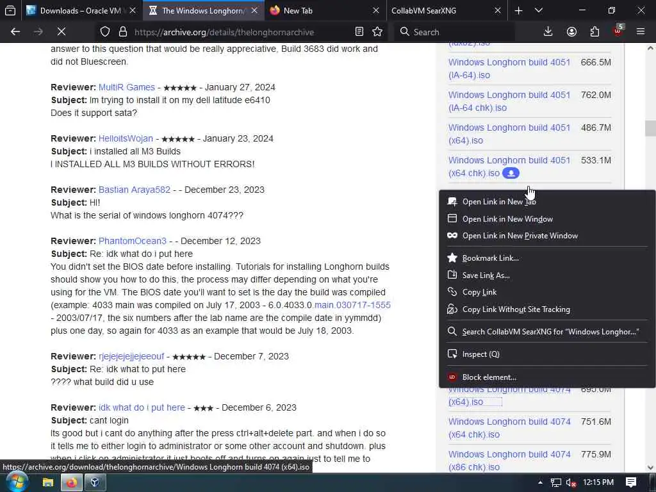Click the main.030717-1555 link in review
Screen dimensions: 656x492
coord(352,305)
